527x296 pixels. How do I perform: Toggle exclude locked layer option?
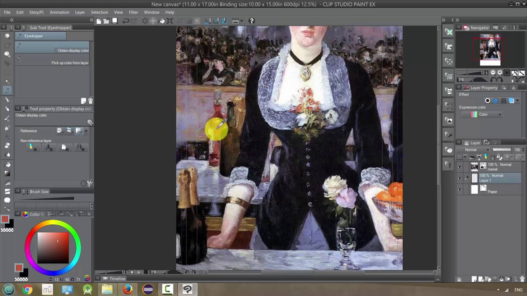[x=81, y=147]
